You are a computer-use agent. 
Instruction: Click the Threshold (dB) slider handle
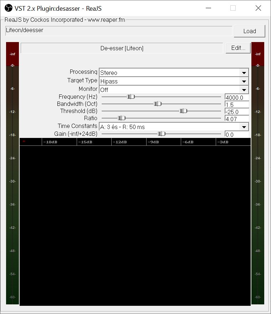(x=183, y=111)
